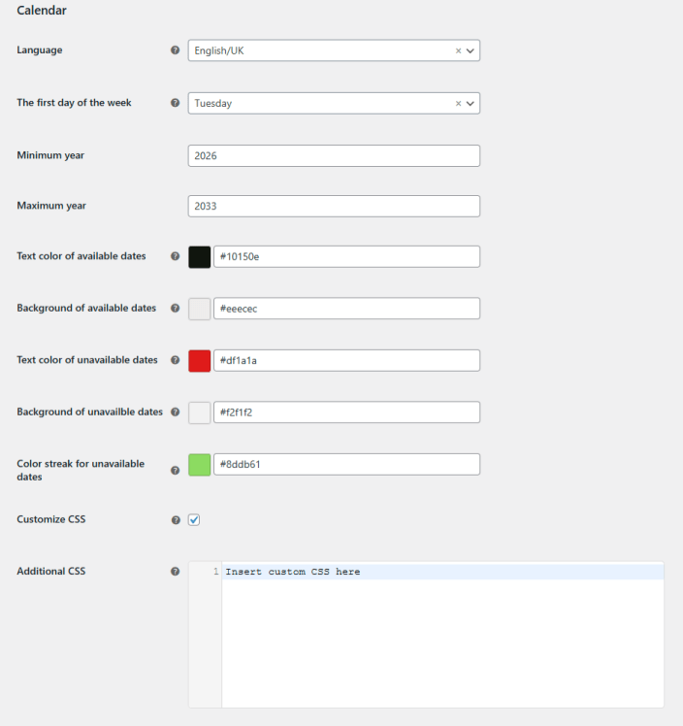Uncheck the Customize CSS checkbox
Image resolution: width=683 pixels, height=726 pixels.
pos(194,520)
